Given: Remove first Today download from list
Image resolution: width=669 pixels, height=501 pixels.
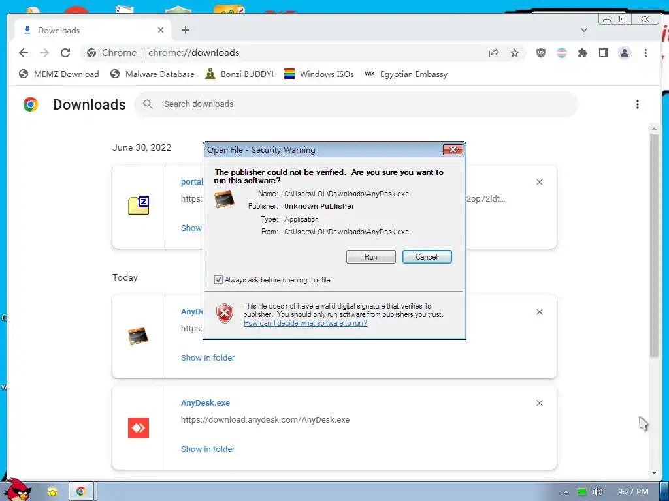Looking at the screenshot, I should 539,312.
